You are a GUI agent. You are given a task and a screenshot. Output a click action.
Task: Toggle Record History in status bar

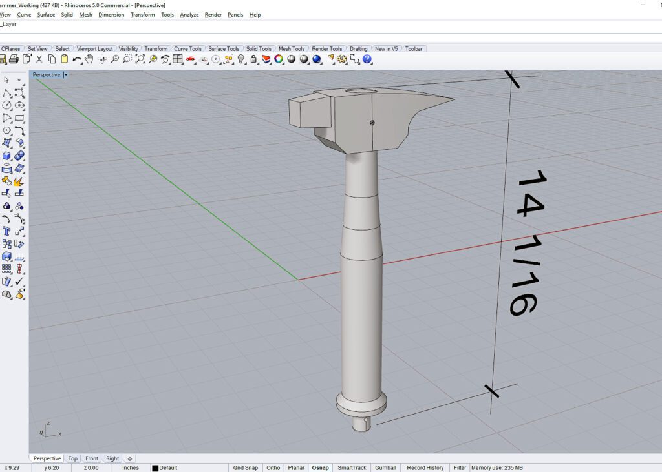click(425, 467)
